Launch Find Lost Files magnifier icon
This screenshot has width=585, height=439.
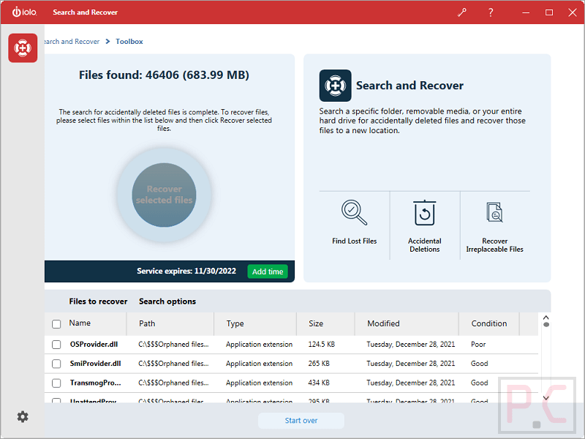click(354, 213)
